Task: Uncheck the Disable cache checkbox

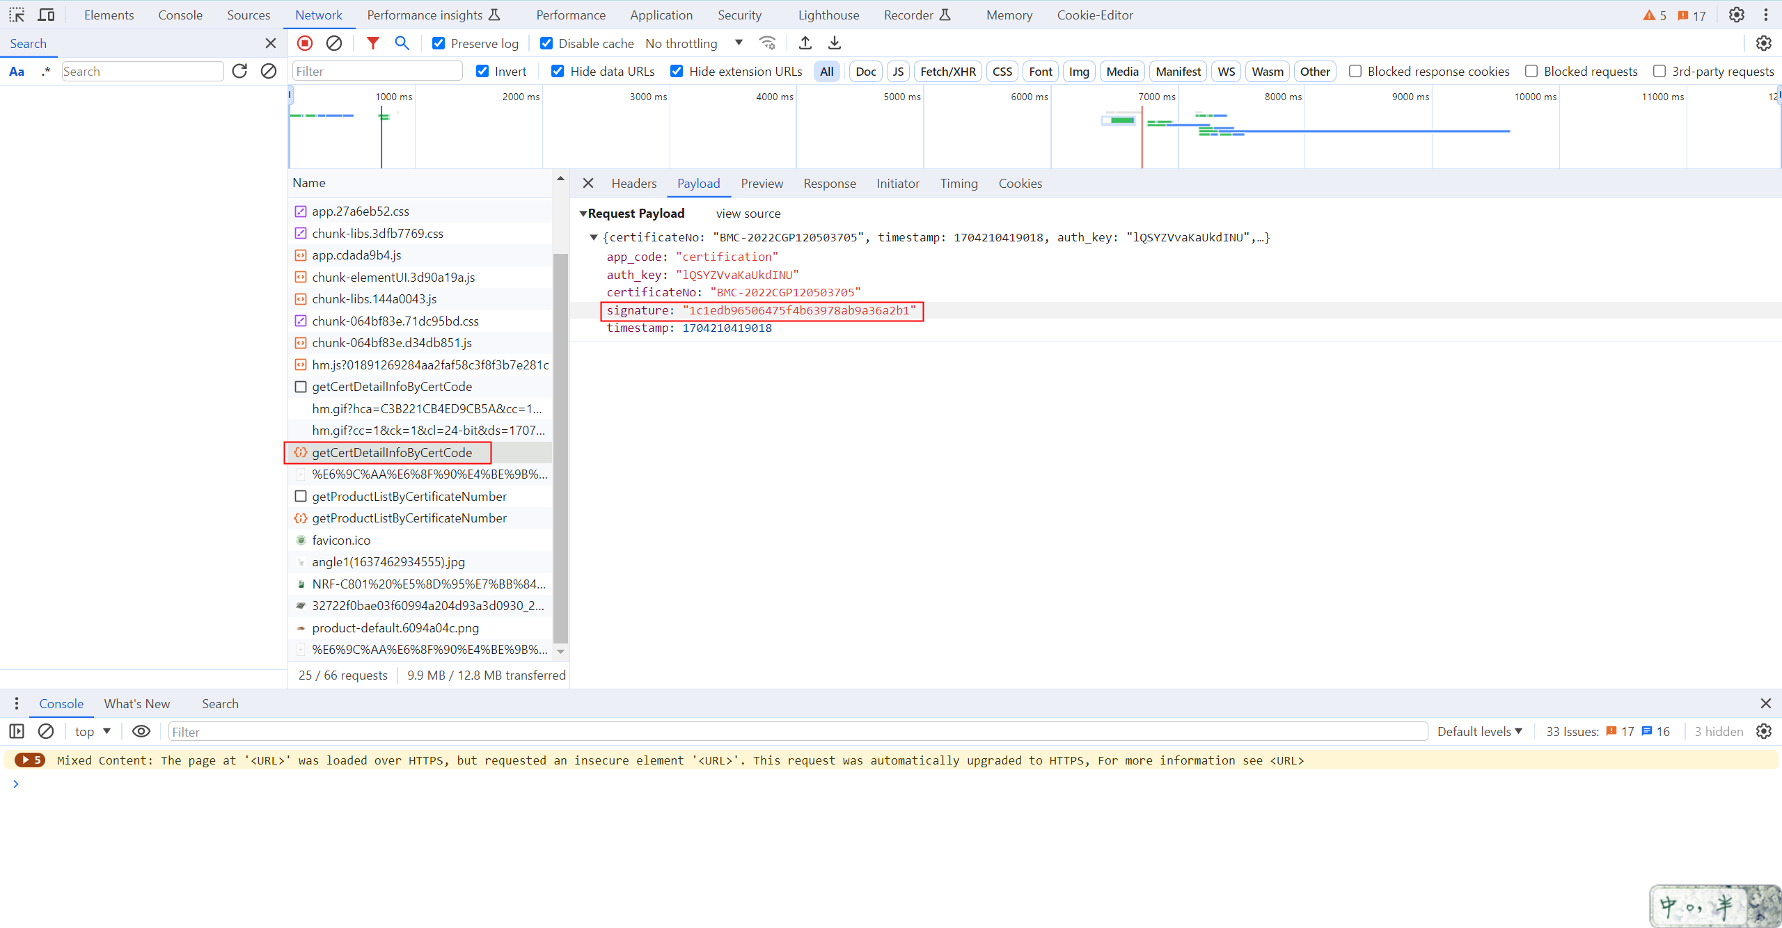Action: pyautogui.click(x=546, y=43)
